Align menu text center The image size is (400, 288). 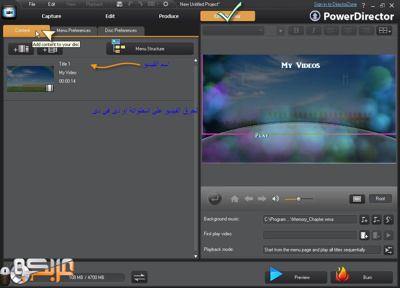point(348,31)
